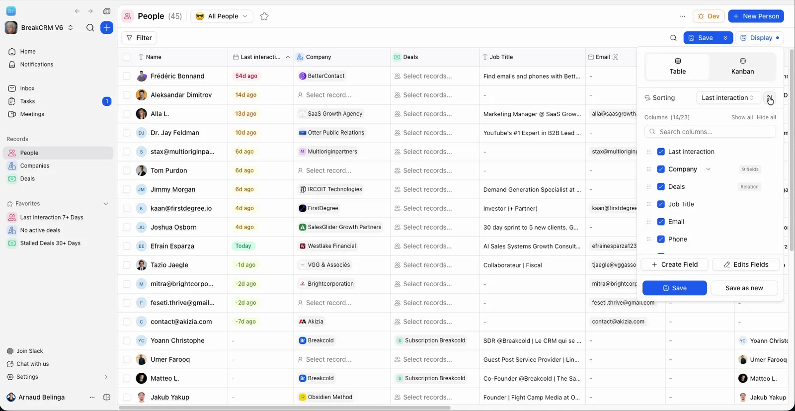Uncheck the Email column checkbox
795x411 pixels.
tap(661, 222)
